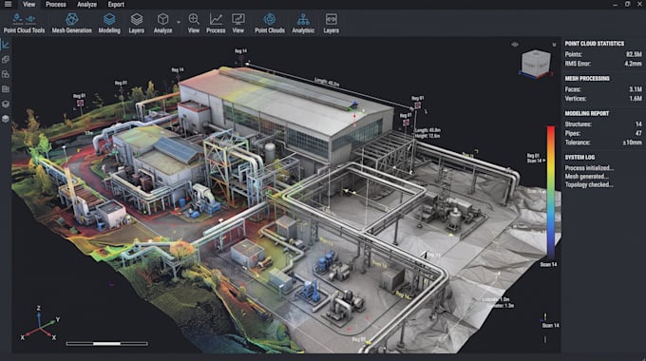
Task: Click the lock-shaped sidebar icon
Action: click(6, 74)
